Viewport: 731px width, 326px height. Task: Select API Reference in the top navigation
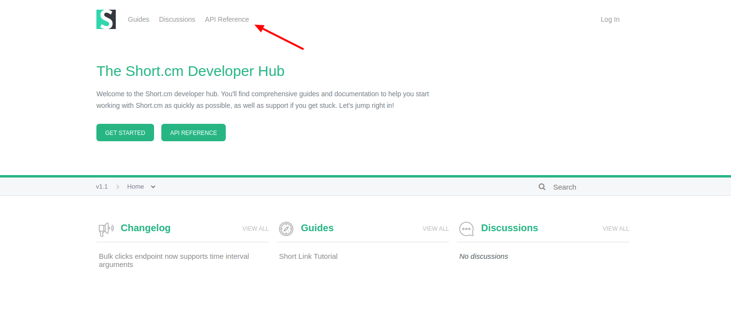coord(227,19)
